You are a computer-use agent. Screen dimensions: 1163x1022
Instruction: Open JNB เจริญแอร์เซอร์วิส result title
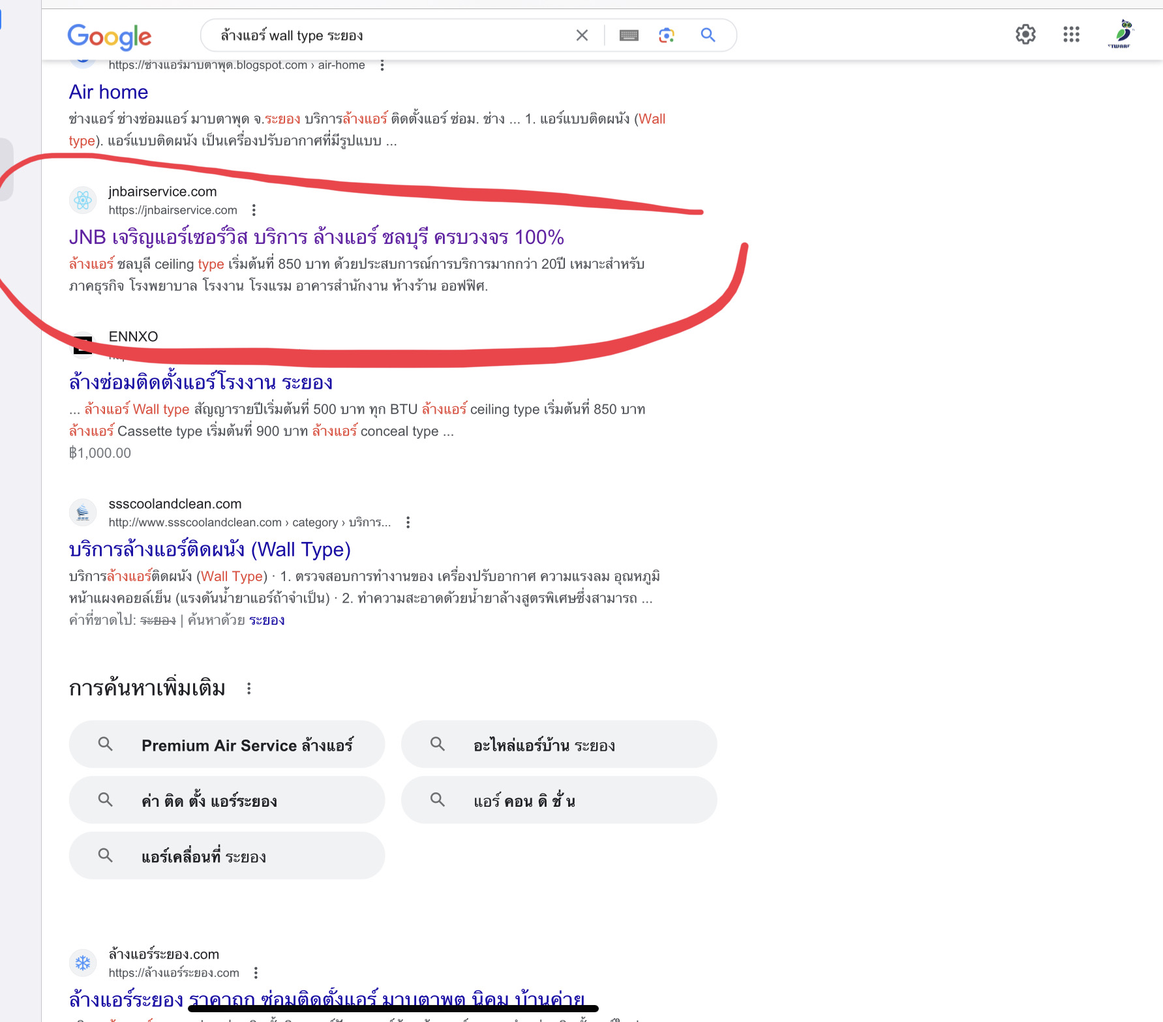pyautogui.click(x=316, y=237)
